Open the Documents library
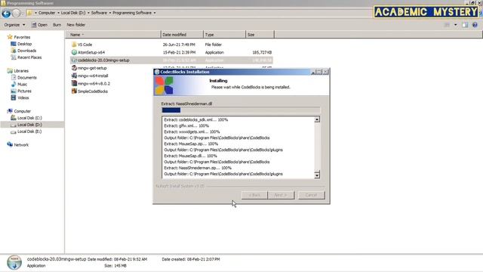 pyautogui.click(x=27, y=77)
